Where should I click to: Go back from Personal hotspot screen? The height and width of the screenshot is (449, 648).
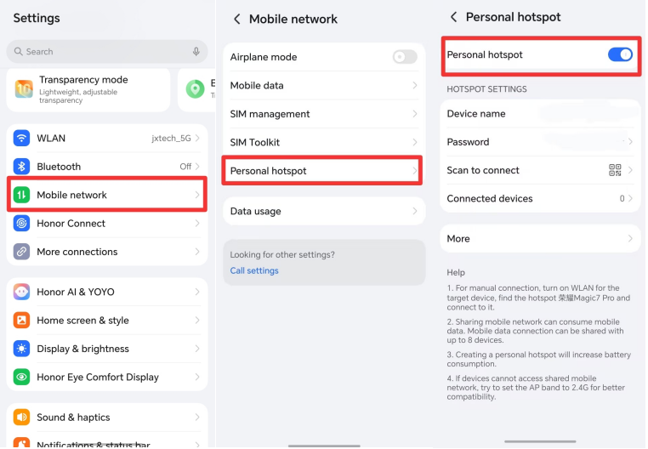(x=454, y=17)
